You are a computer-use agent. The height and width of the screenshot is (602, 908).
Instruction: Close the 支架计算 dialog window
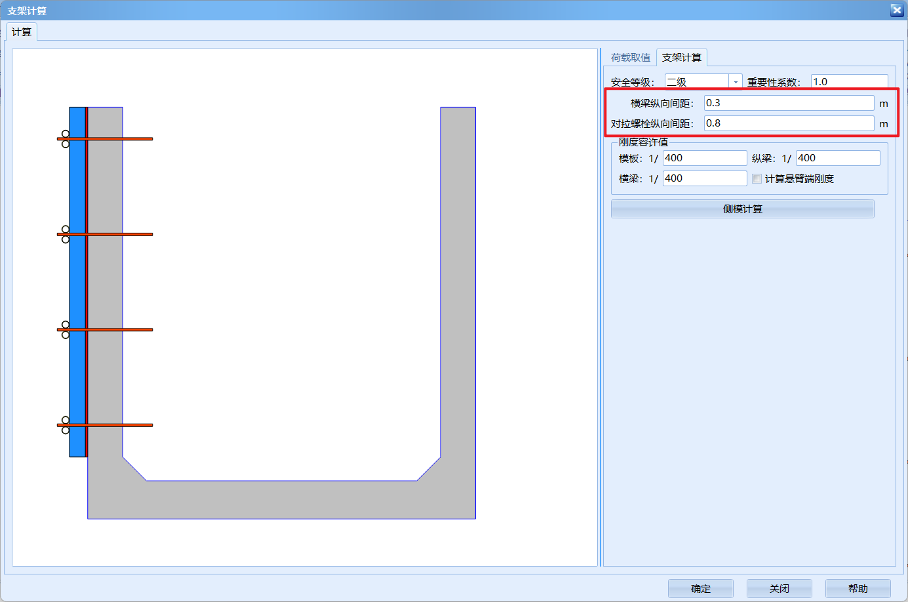pyautogui.click(x=896, y=10)
